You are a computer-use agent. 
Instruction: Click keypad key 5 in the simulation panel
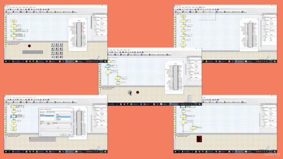[57, 49]
